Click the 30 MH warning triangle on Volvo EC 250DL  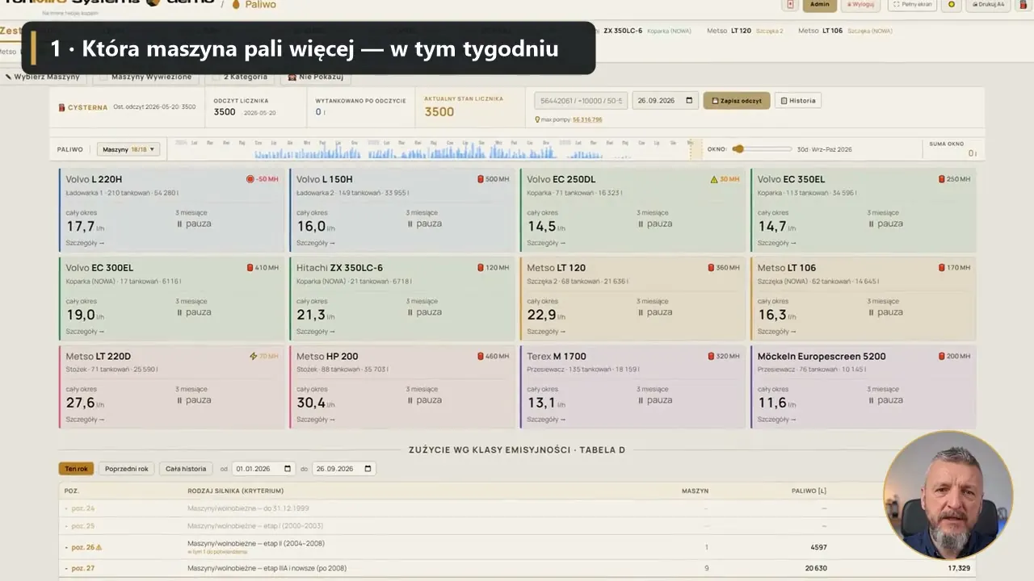(x=714, y=179)
